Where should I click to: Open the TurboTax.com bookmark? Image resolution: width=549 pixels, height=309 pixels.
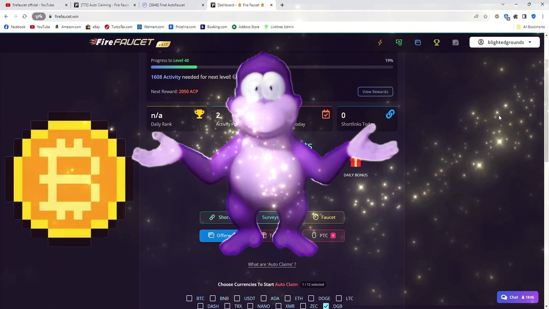(118, 27)
